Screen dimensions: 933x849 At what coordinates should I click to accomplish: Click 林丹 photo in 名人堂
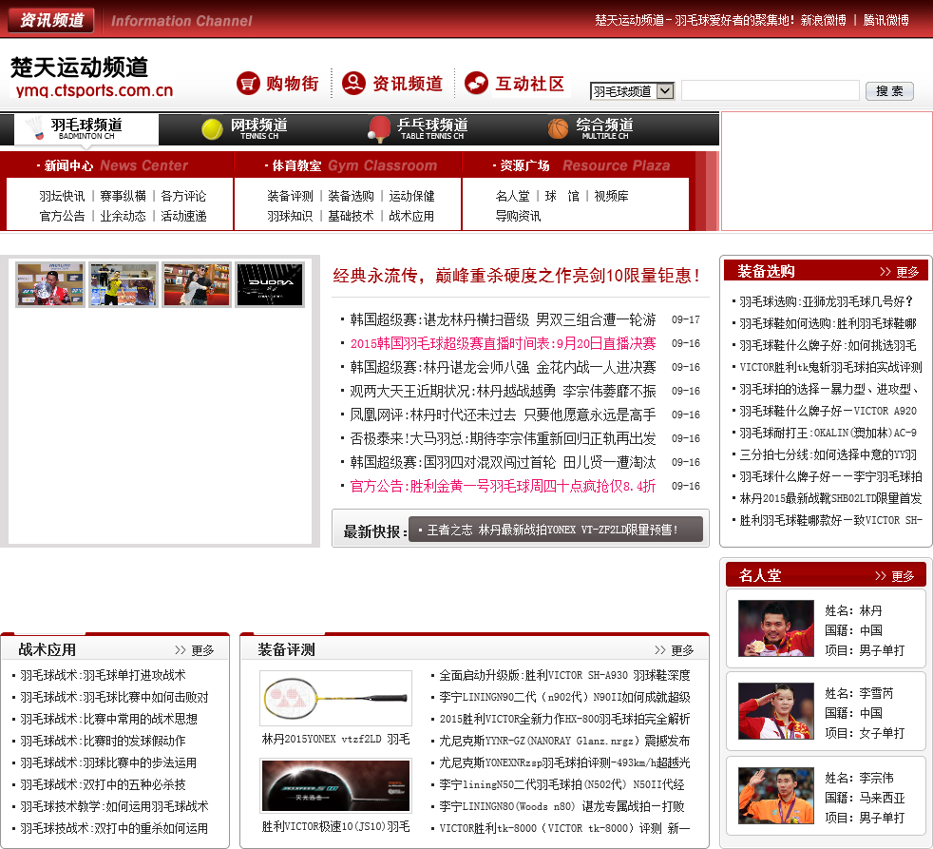776,628
